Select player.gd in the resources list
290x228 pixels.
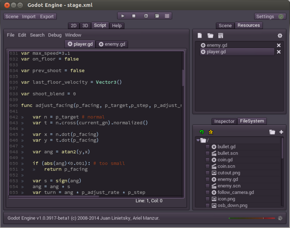[x=237, y=52]
